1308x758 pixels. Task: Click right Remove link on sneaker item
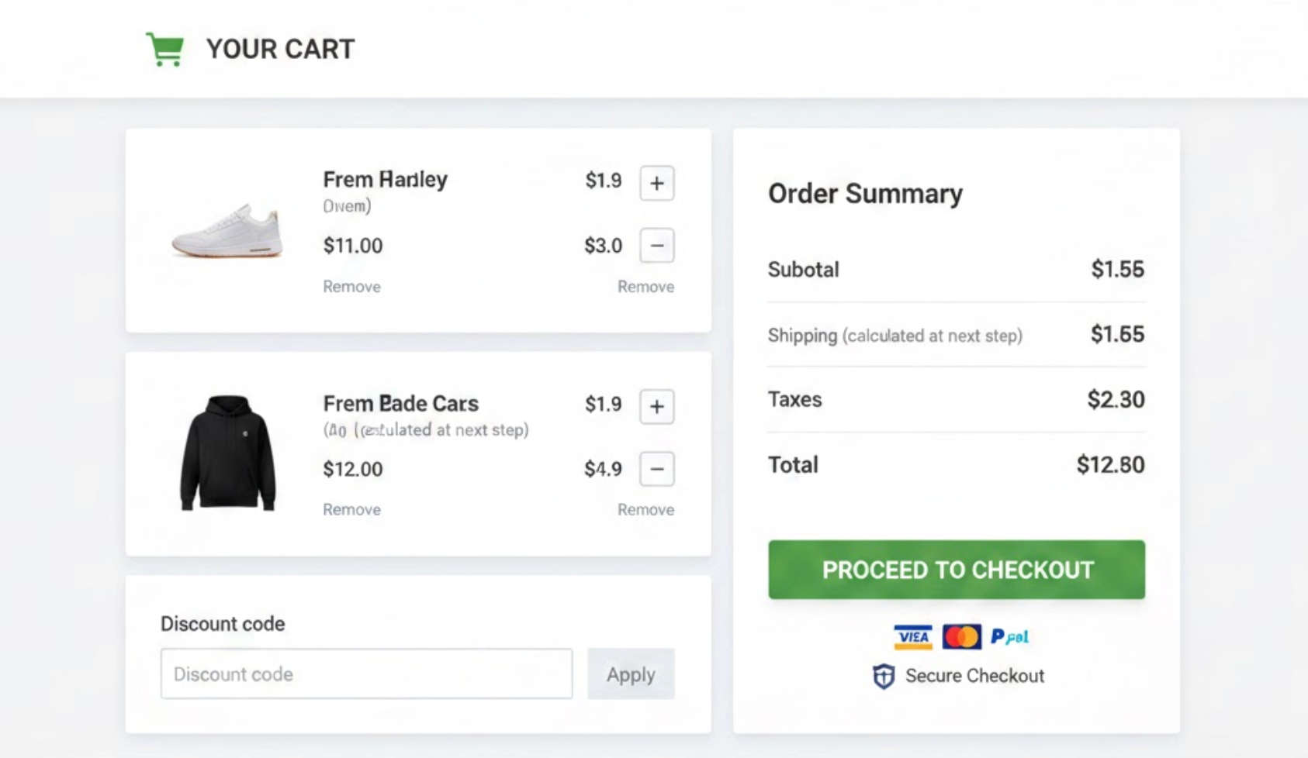(645, 287)
